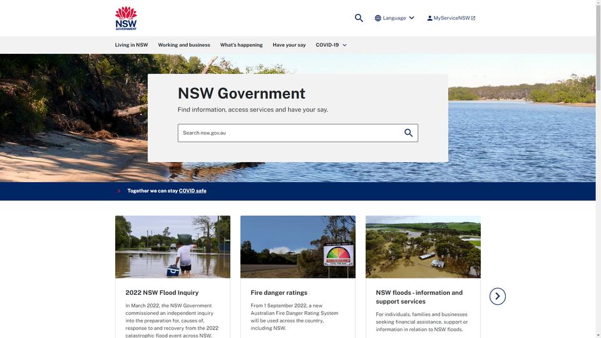Open the Have your say menu
The image size is (601, 338).
click(289, 45)
